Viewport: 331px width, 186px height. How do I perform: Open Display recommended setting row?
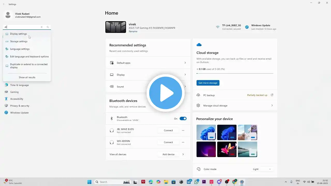pos(148,75)
